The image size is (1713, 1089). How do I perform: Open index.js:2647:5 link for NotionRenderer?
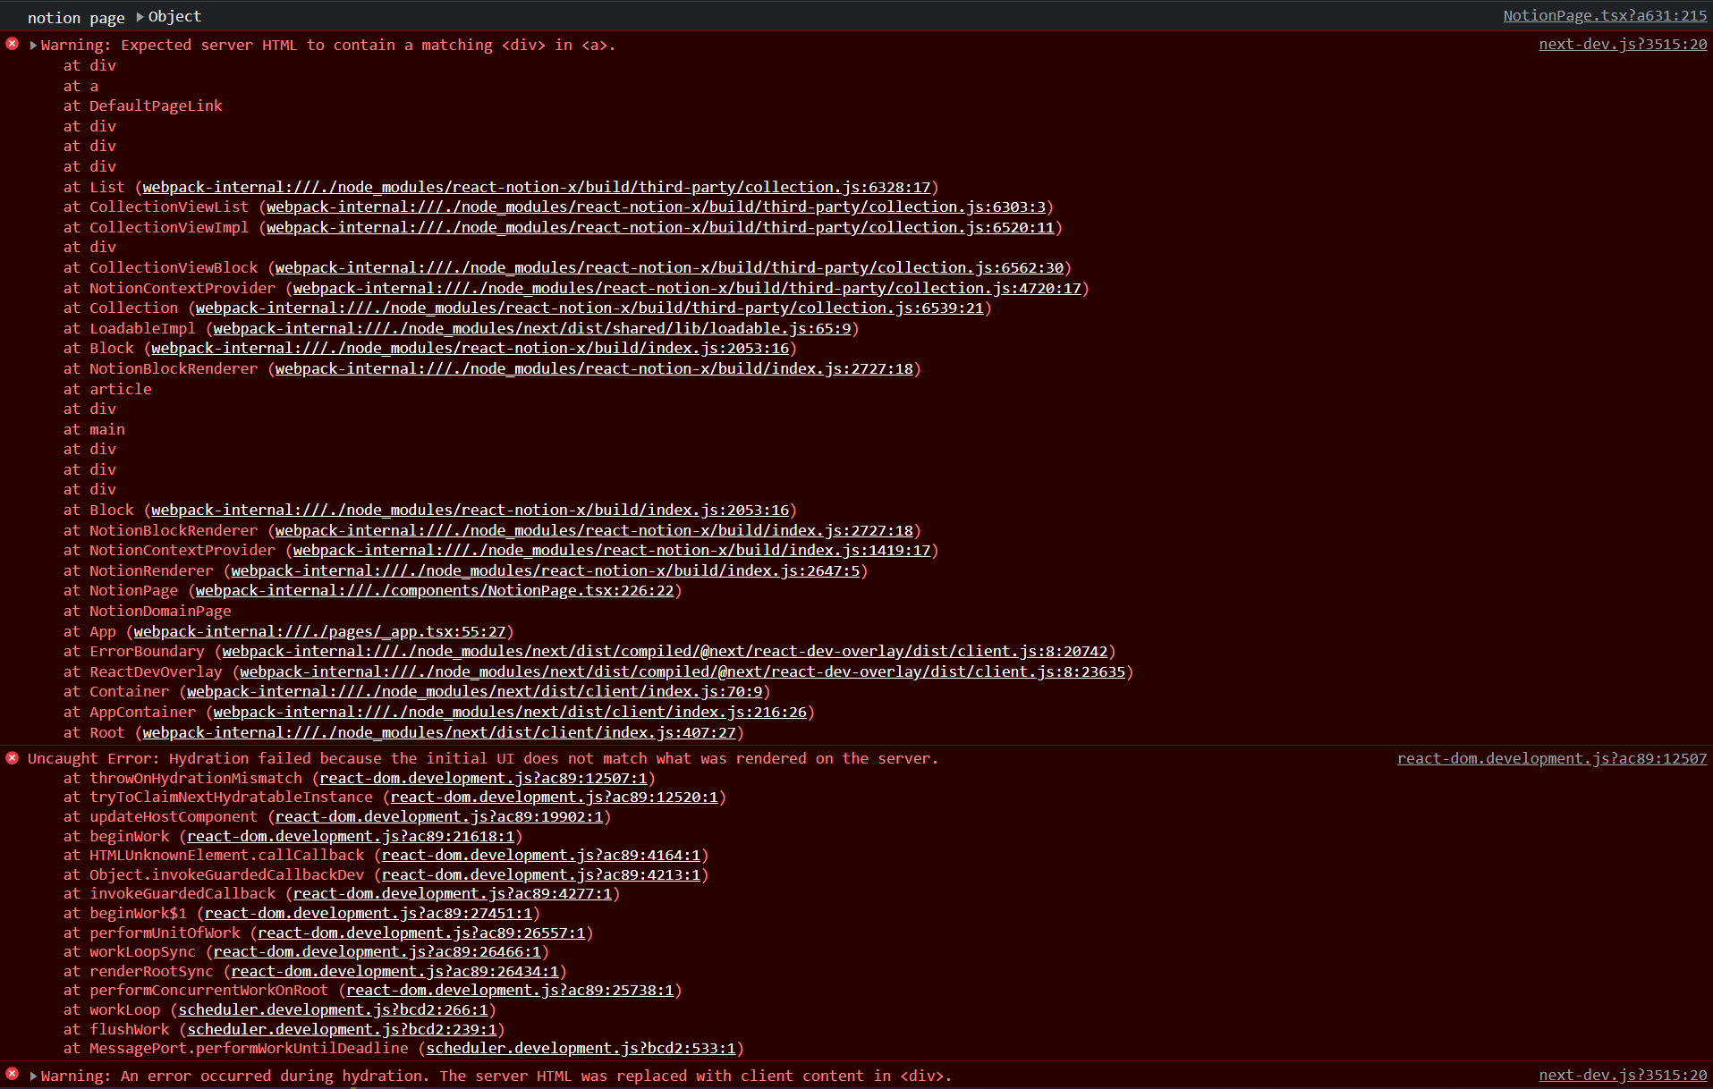click(546, 570)
